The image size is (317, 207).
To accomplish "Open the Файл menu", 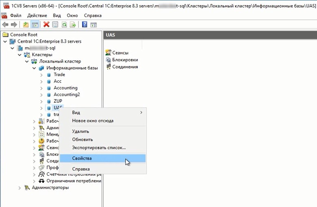I will point(15,15).
